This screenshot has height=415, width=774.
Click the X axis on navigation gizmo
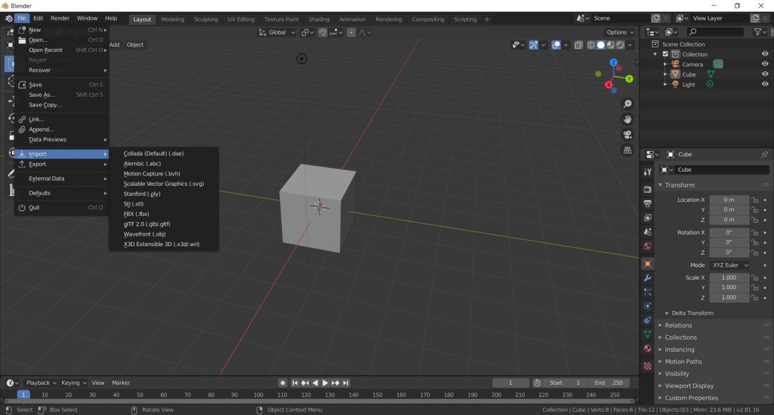609,85
